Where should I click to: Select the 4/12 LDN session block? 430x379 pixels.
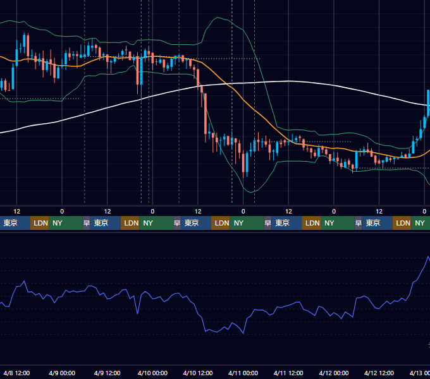[x=402, y=223]
